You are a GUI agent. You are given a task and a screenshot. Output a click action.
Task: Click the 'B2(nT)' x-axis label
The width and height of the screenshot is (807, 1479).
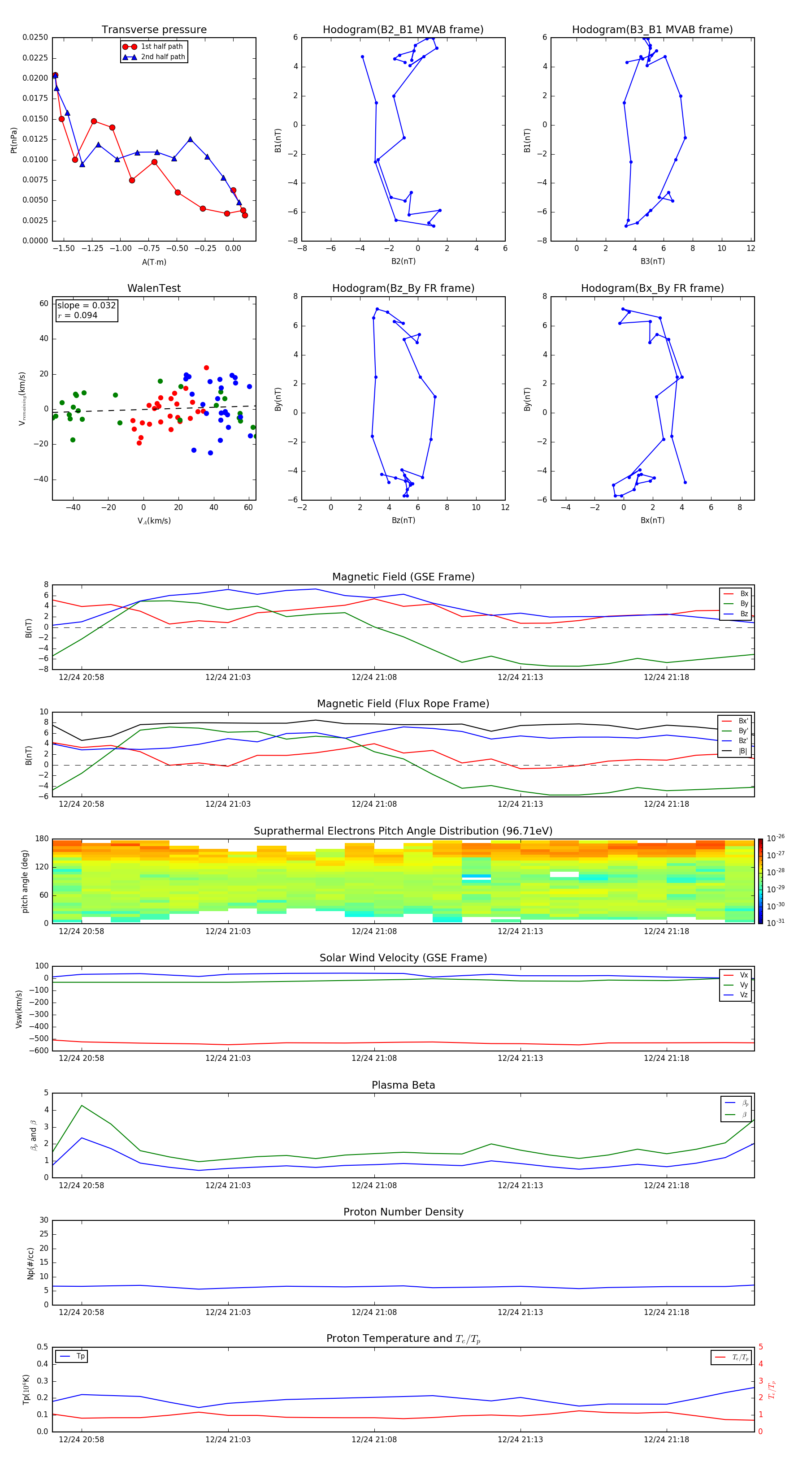pos(403,261)
